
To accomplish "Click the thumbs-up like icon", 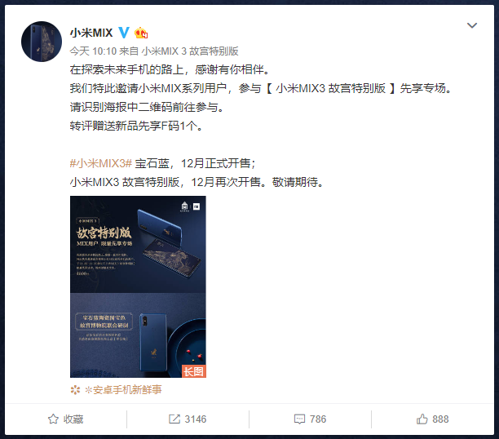I will pyautogui.click(x=422, y=419).
